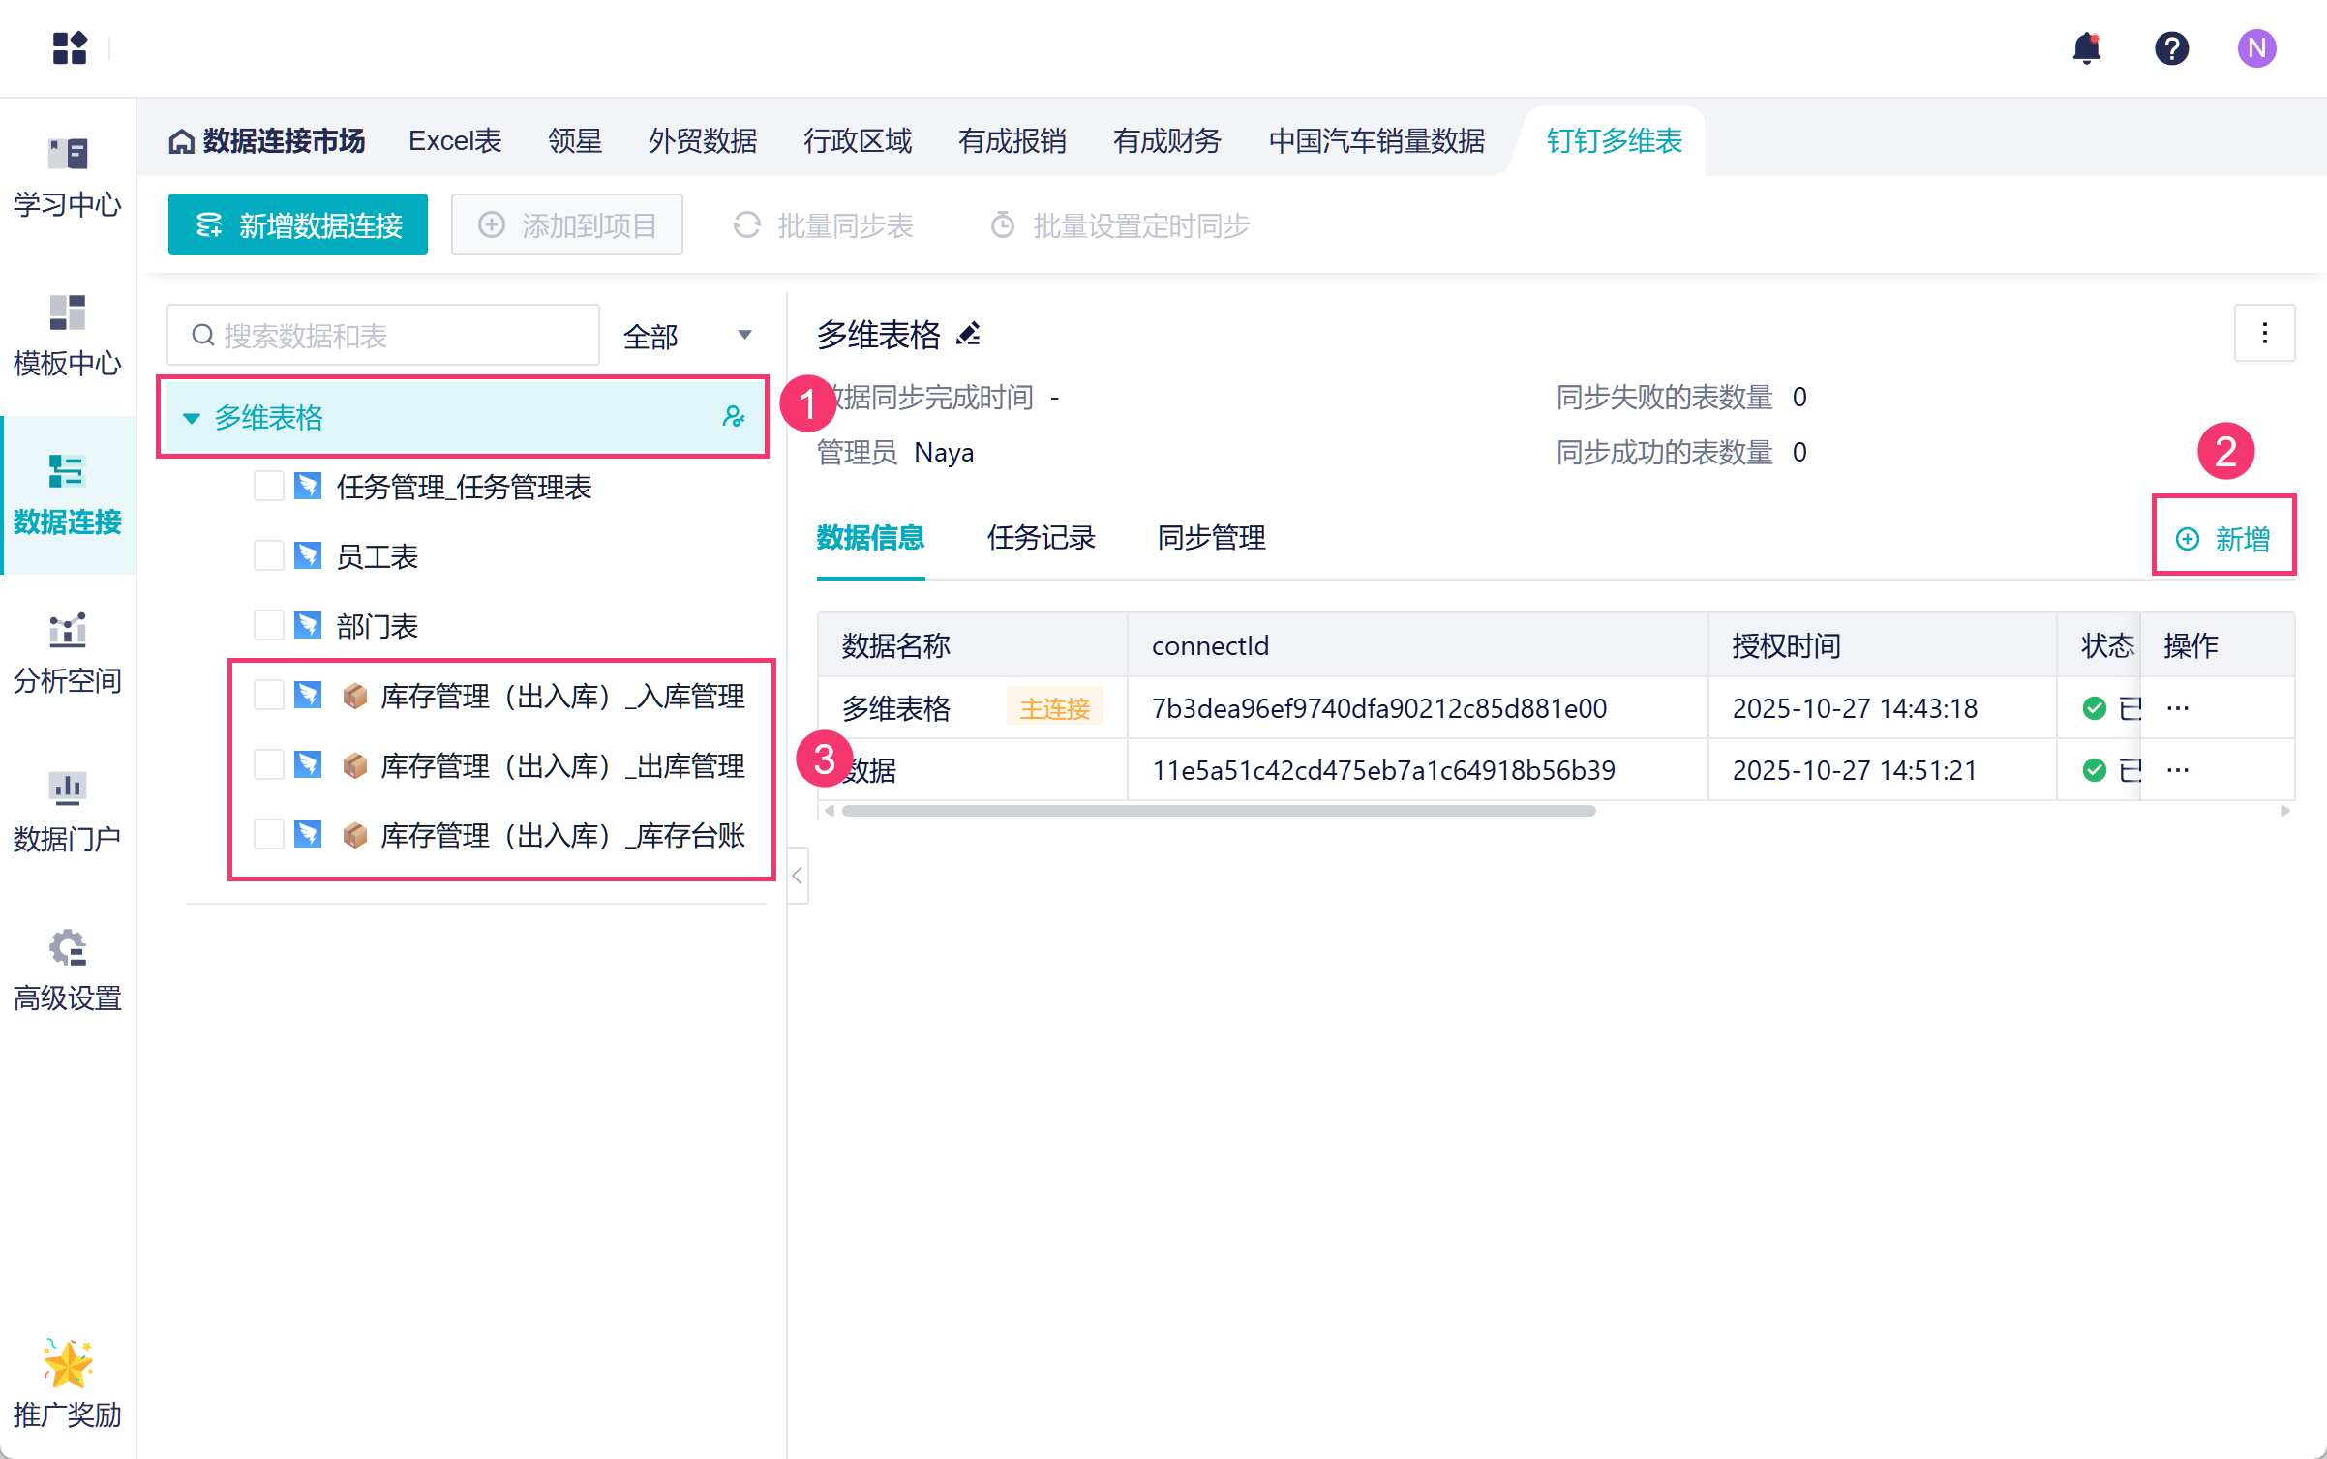Click the 新增 button above the table

click(2223, 538)
